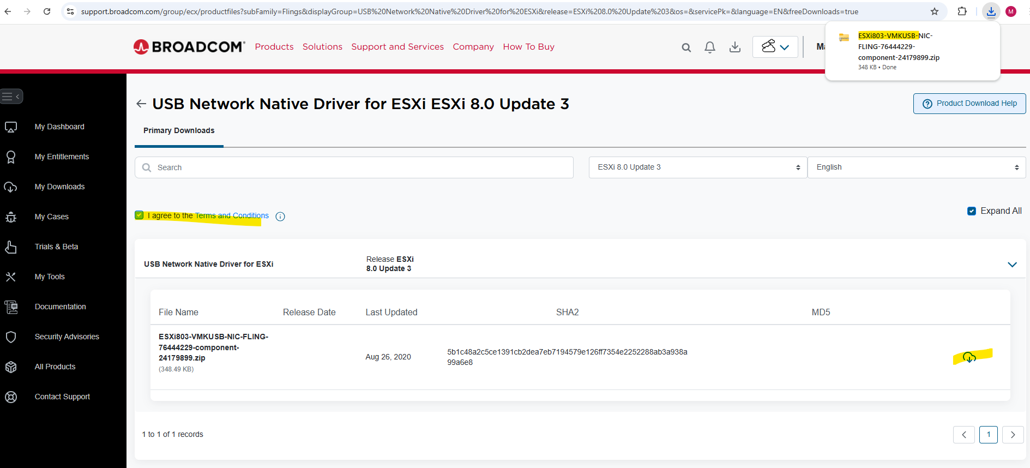The image size is (1030, 468).
Task: Click the Release Date column header
Action: [309, 313]
